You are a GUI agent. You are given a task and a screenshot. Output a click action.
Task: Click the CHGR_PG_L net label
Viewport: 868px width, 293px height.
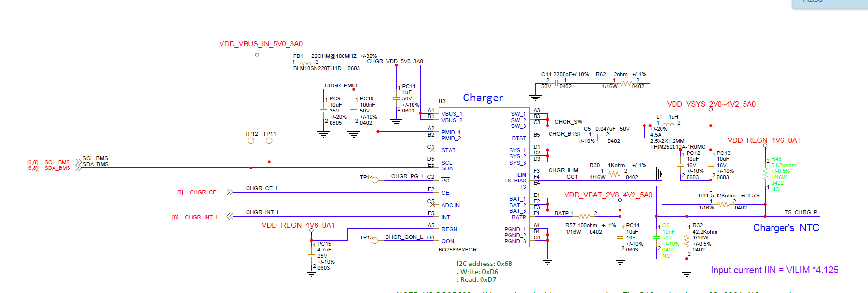point(408,176)
